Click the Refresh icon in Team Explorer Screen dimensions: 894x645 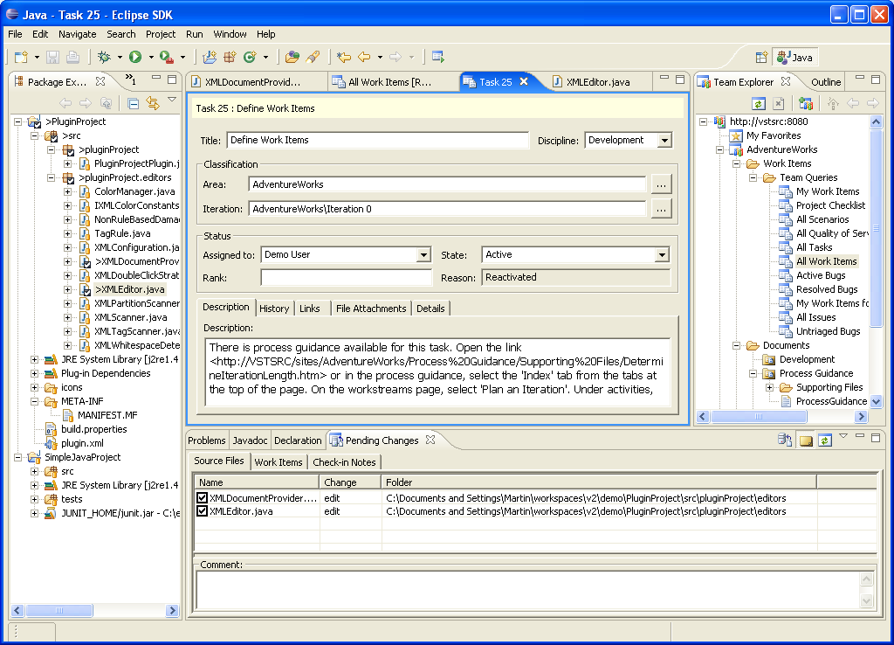click(x=759, y=103)
